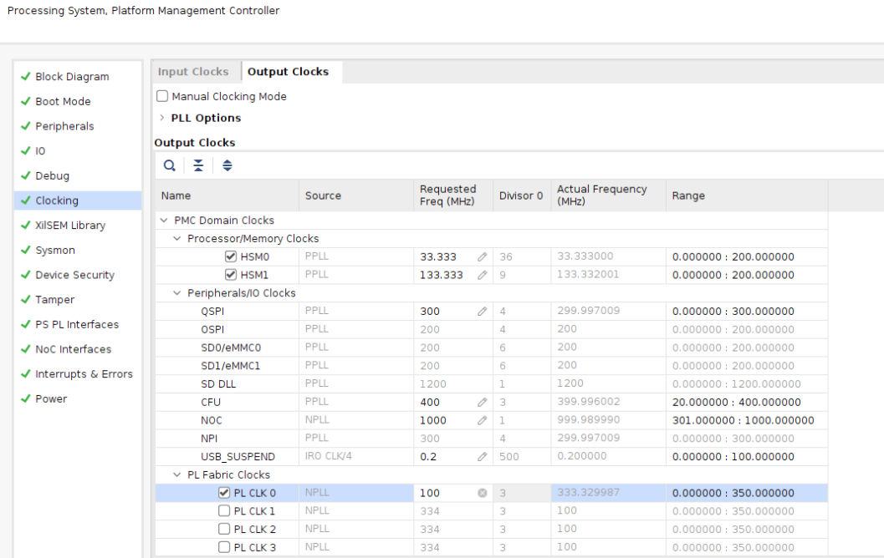Click the clear icon in PL CLK 0 frequency field

[x=482, y=493]
